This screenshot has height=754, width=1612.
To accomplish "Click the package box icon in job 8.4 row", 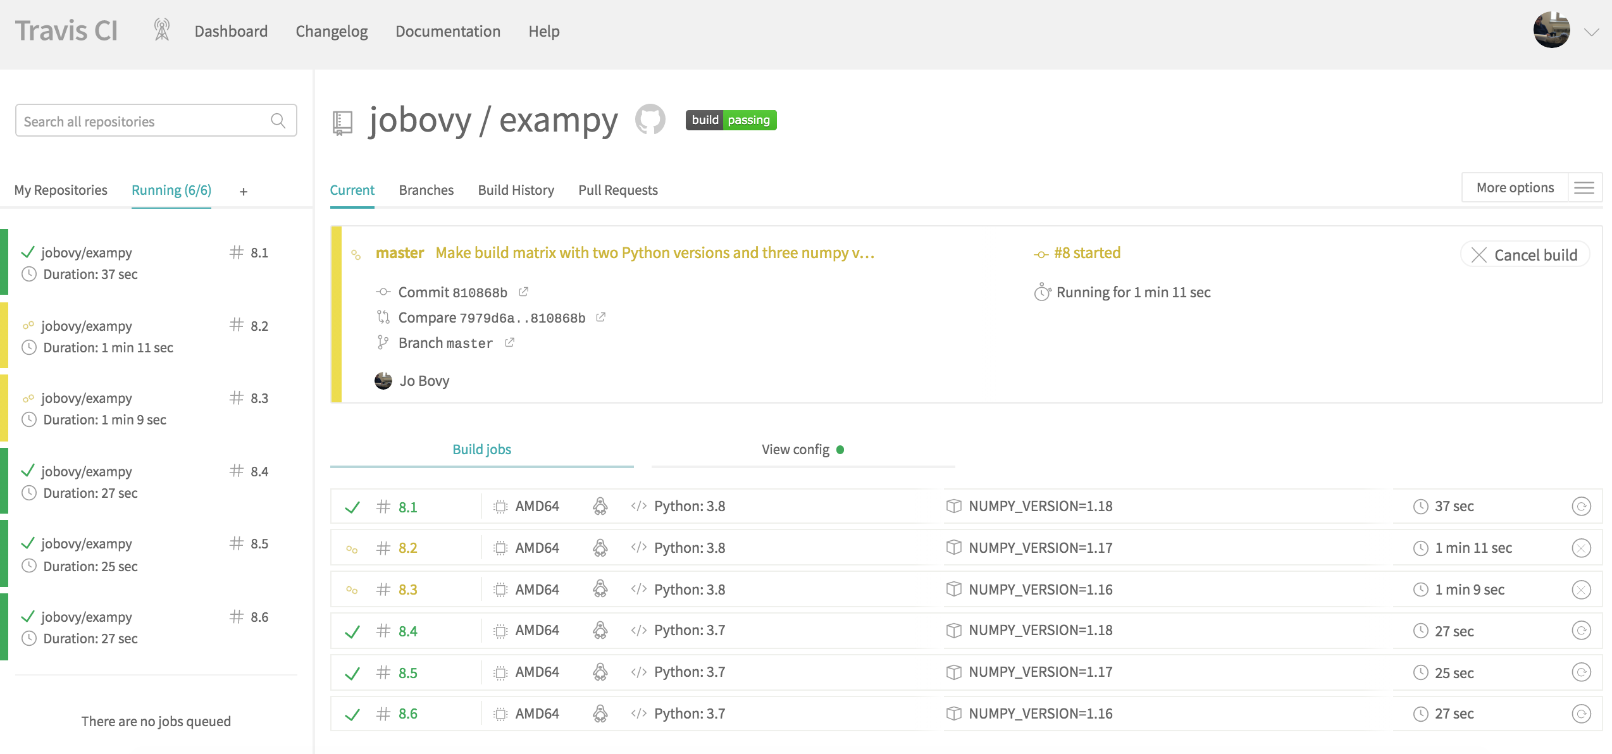I will [954, 631].
